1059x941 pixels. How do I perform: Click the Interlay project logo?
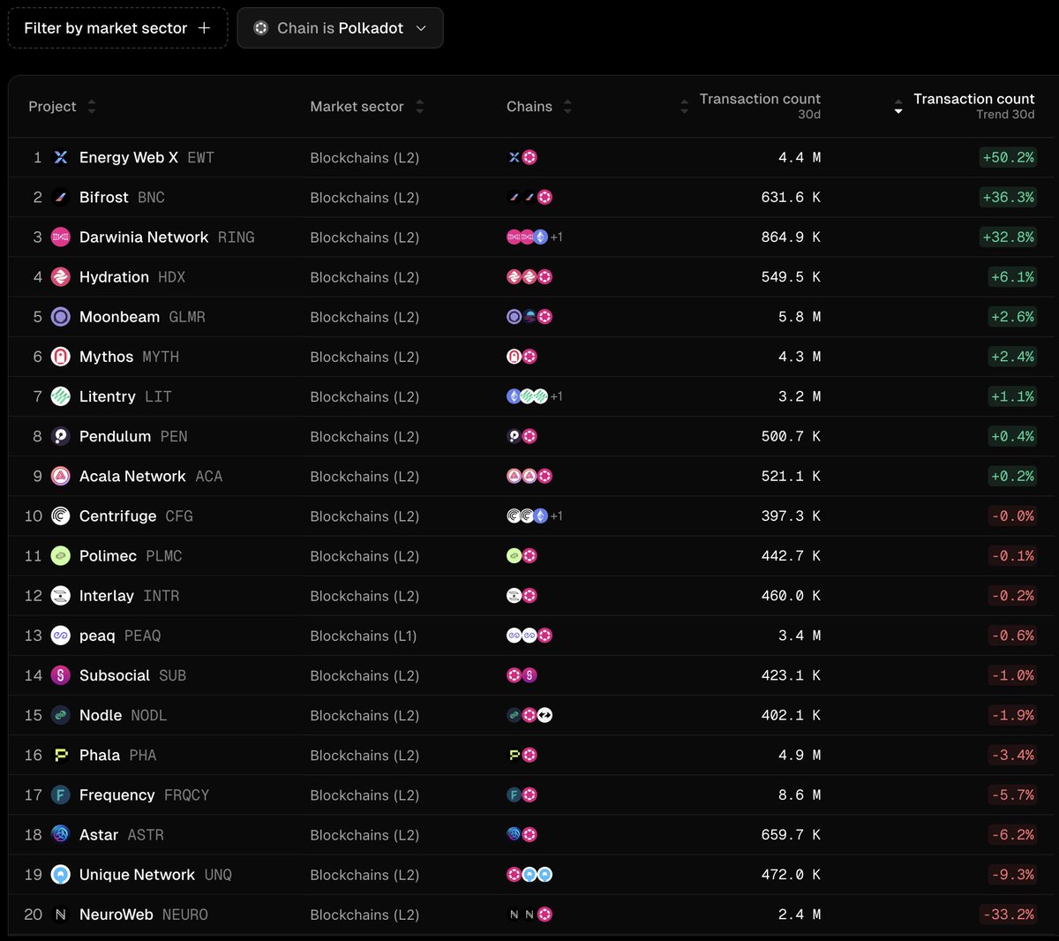(x=60, y=596)
